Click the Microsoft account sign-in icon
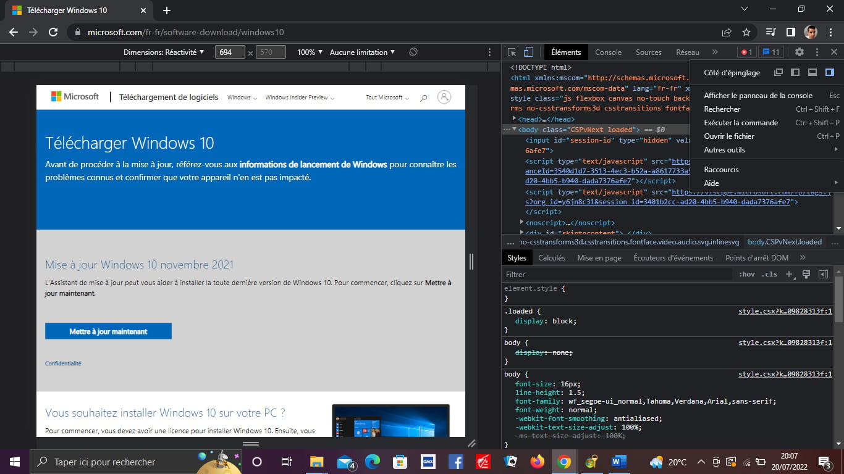 point(444,97)
